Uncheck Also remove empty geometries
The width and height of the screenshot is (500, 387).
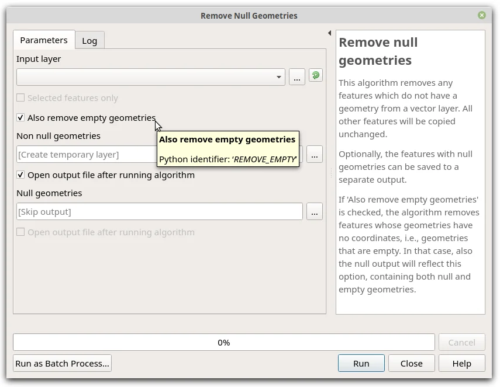(21, 118)
